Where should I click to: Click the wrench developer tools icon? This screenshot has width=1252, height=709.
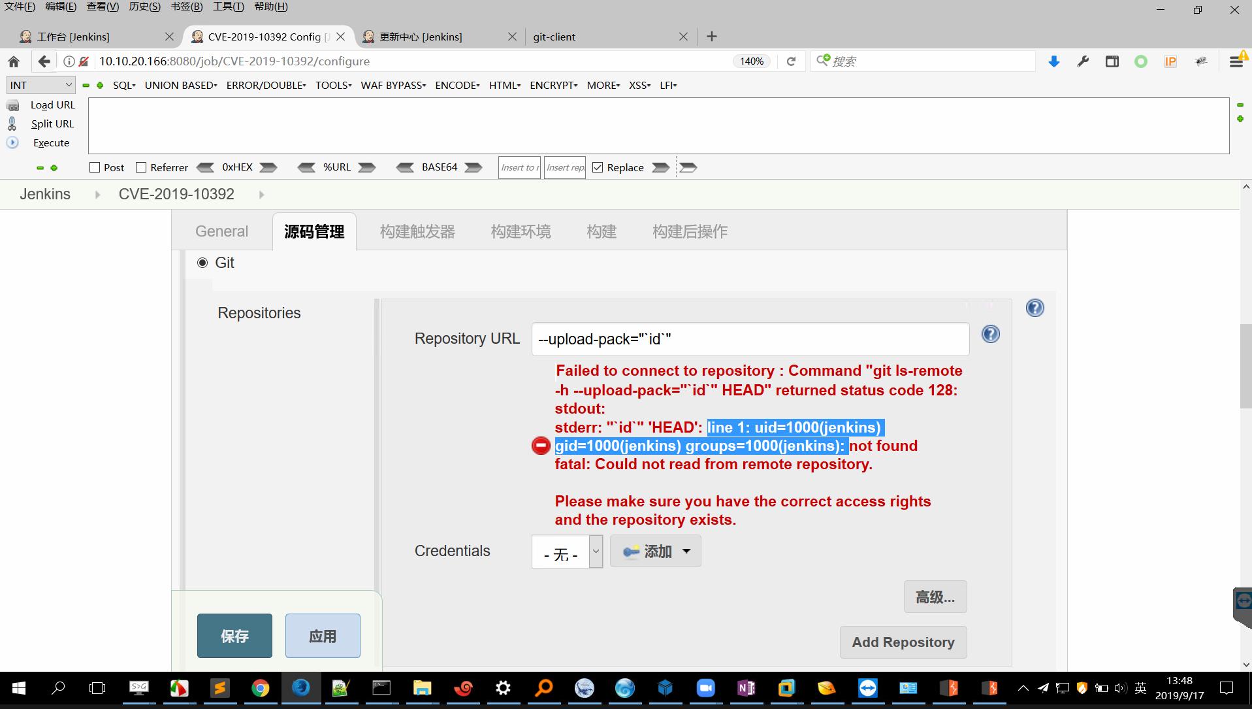[x=1083, y=61]
